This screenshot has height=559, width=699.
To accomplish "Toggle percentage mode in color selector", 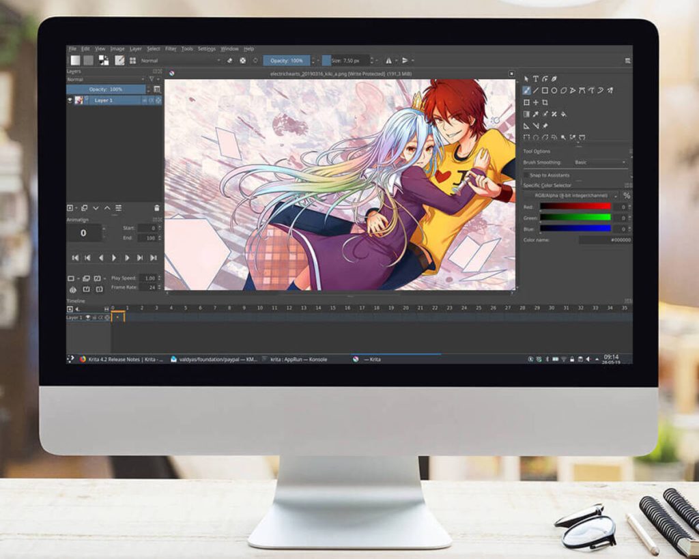I will (627, 196).
